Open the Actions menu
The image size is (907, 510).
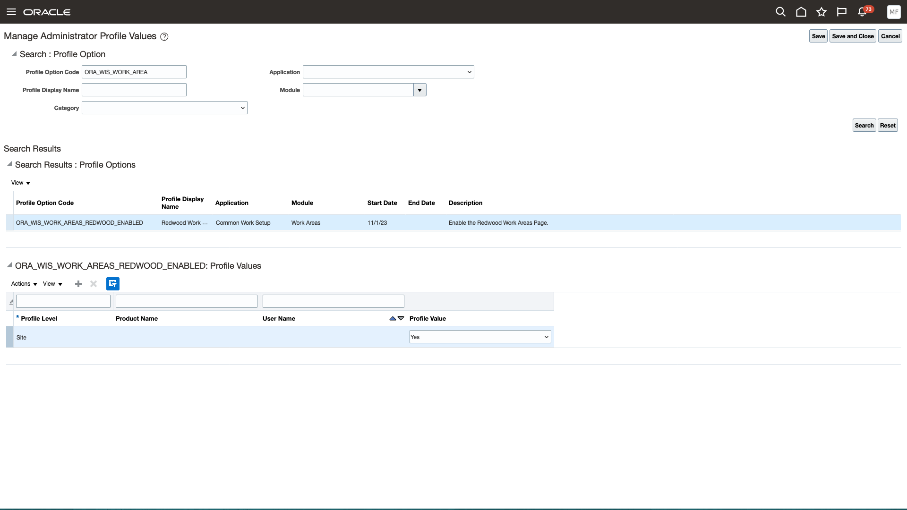pos(23,284)
